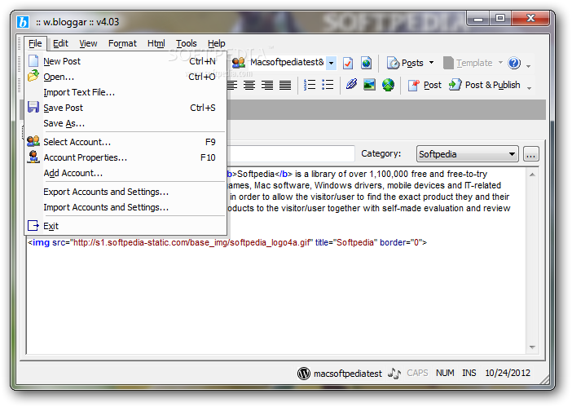Center align the text

(x=249, y=85)
